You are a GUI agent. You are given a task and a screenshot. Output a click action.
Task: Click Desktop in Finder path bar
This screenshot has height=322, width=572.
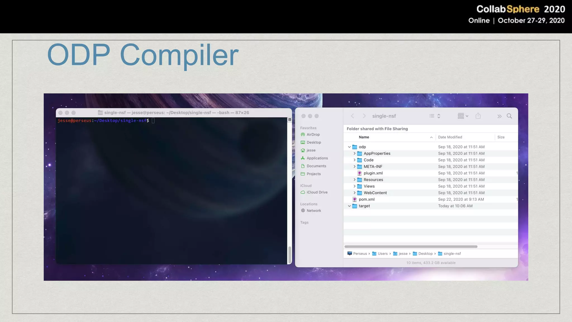(x=423, y=254)
